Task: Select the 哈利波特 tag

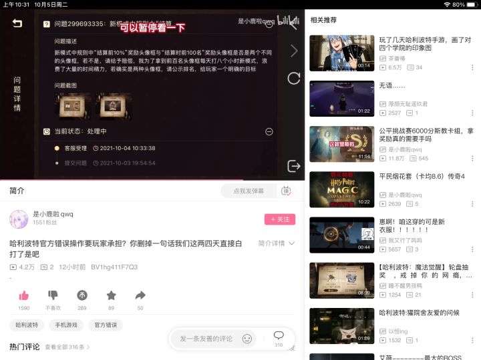Action: [27, 325]
